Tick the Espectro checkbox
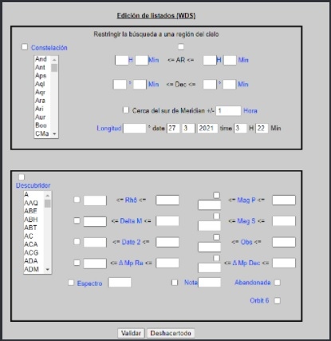This screenshot has width=331, height=341. [71, 283]
